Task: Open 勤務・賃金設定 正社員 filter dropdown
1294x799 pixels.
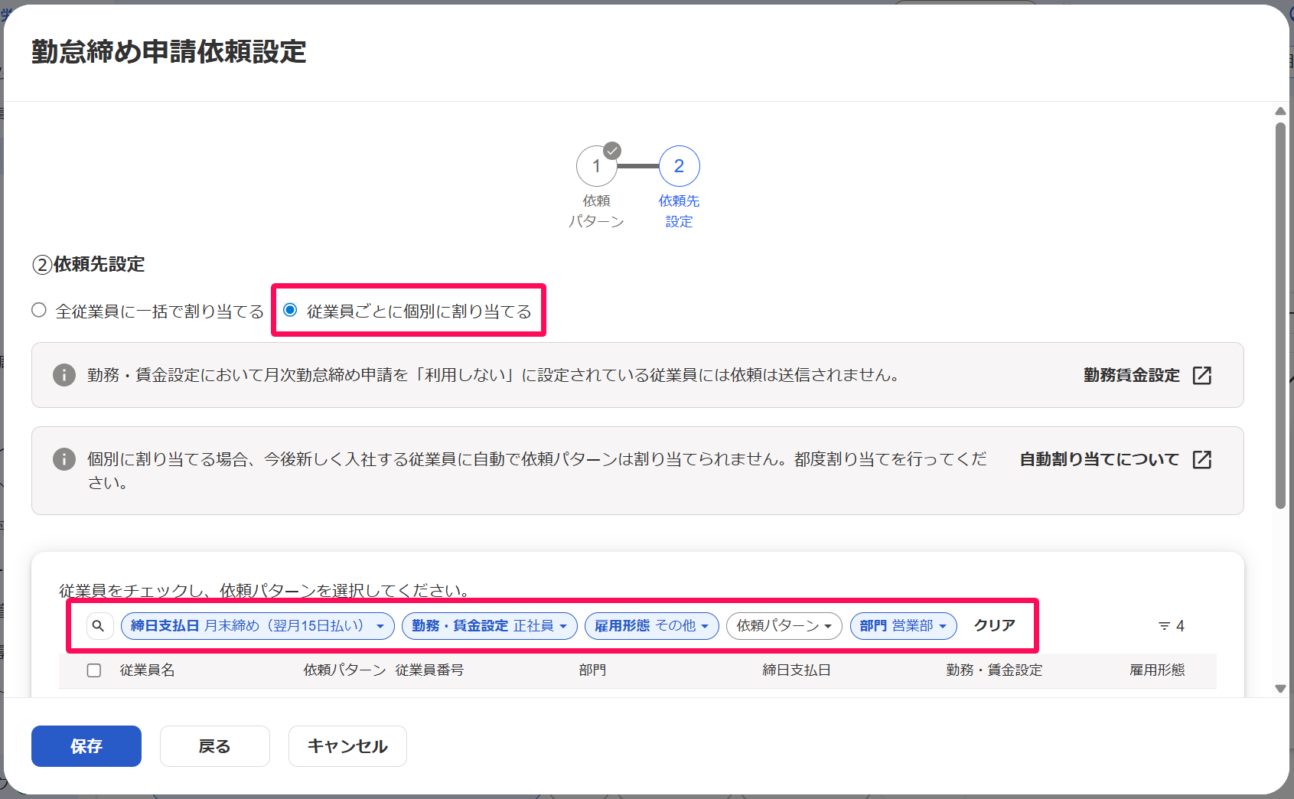Action: click(490, 626)
